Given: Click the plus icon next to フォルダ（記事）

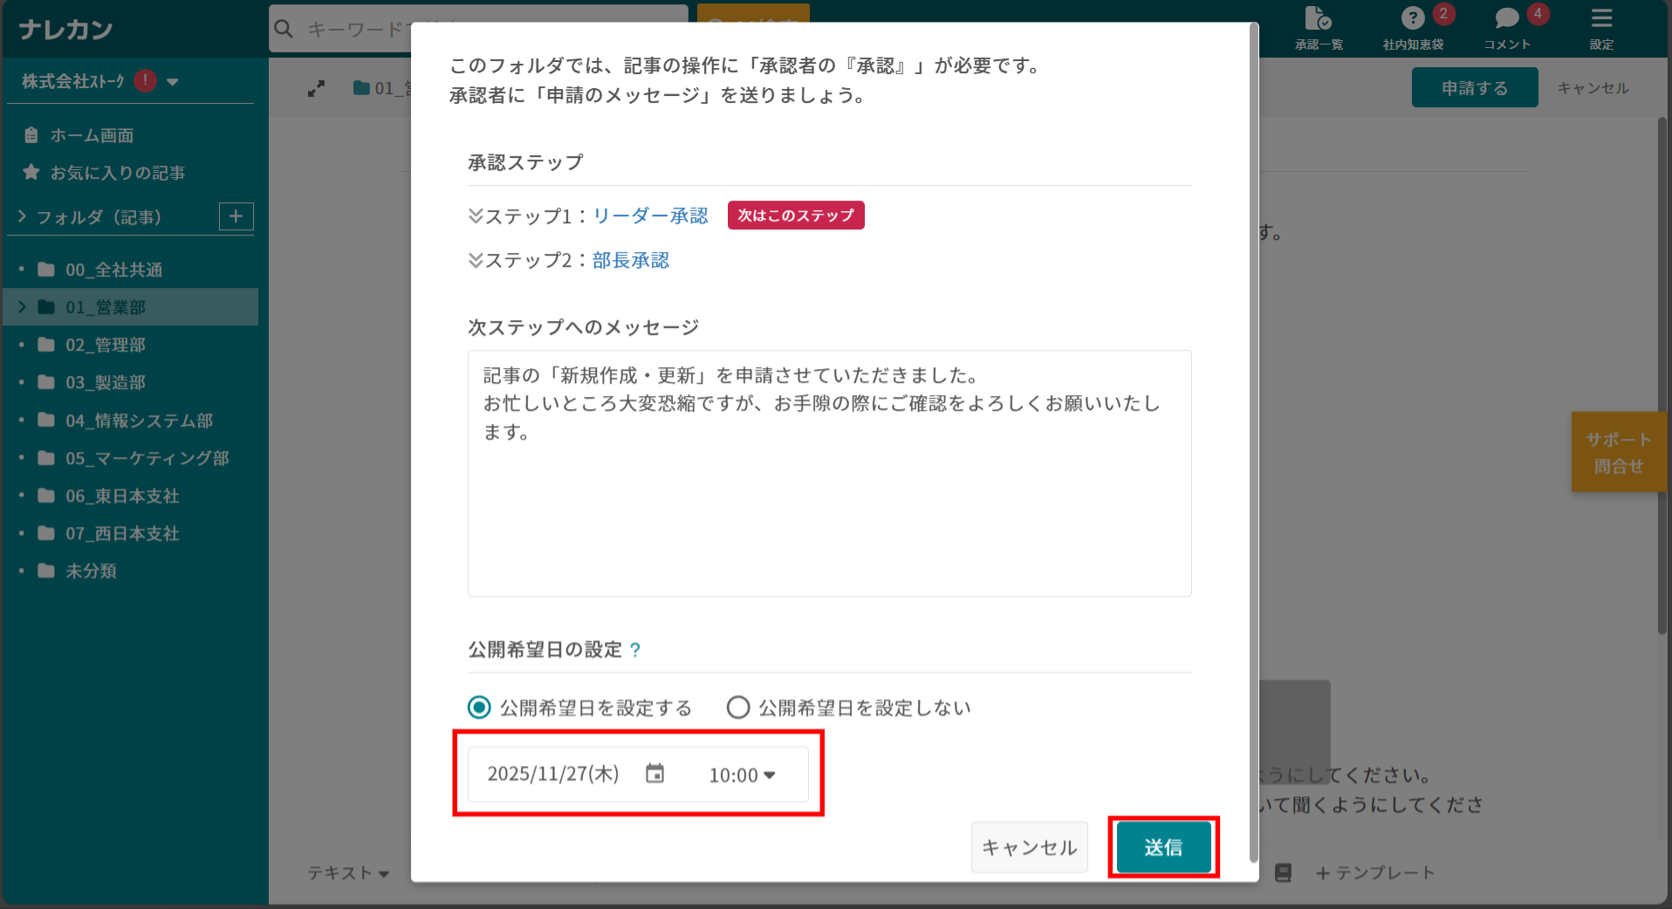Looking at the screenshot, I should pyautogui.click(x=235, y=216).
